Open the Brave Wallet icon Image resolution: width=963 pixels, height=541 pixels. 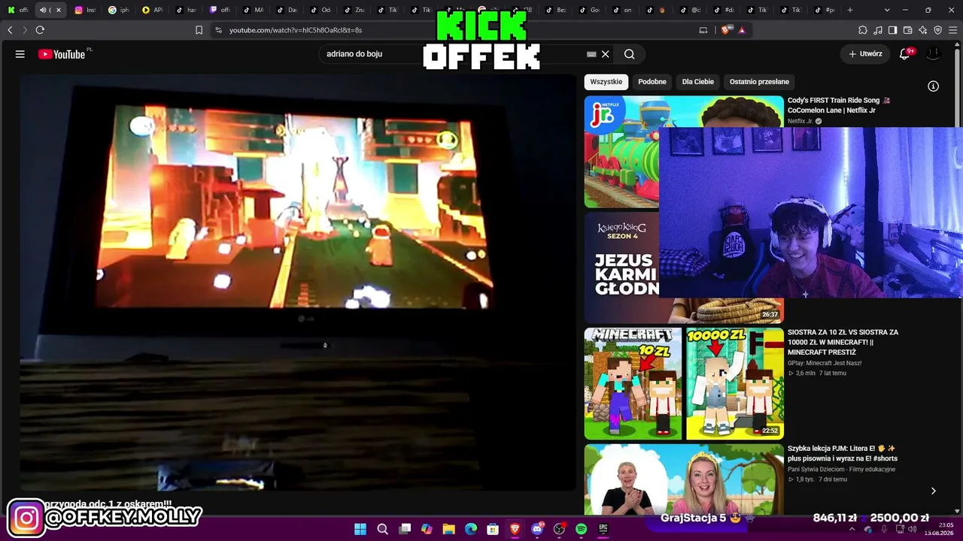[908, 30]
